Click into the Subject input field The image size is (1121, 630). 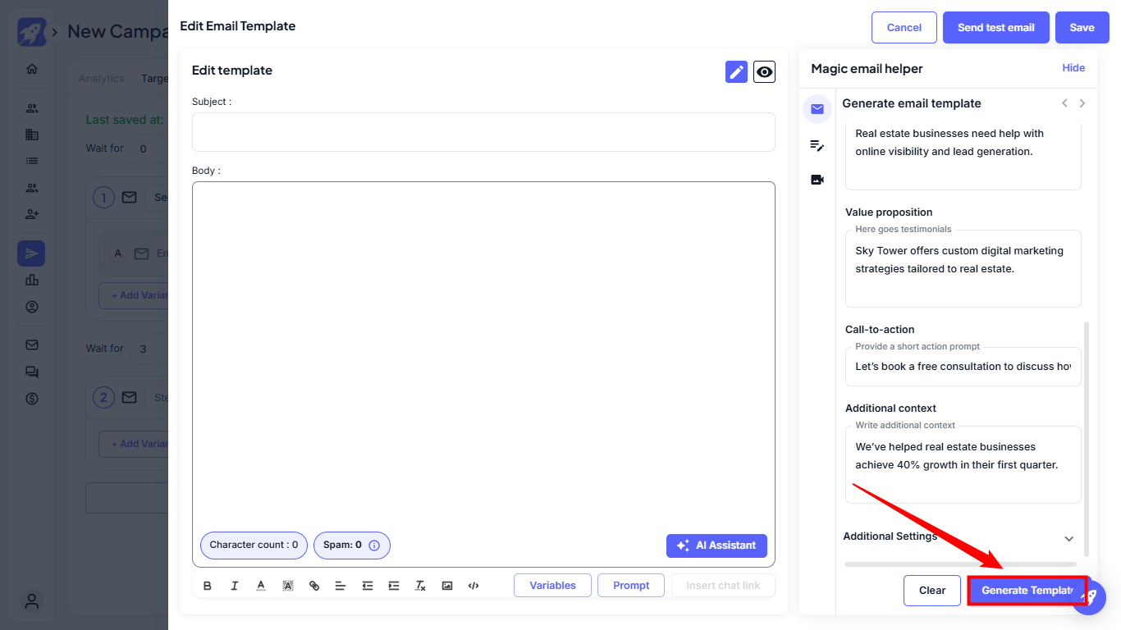point(483,132)
